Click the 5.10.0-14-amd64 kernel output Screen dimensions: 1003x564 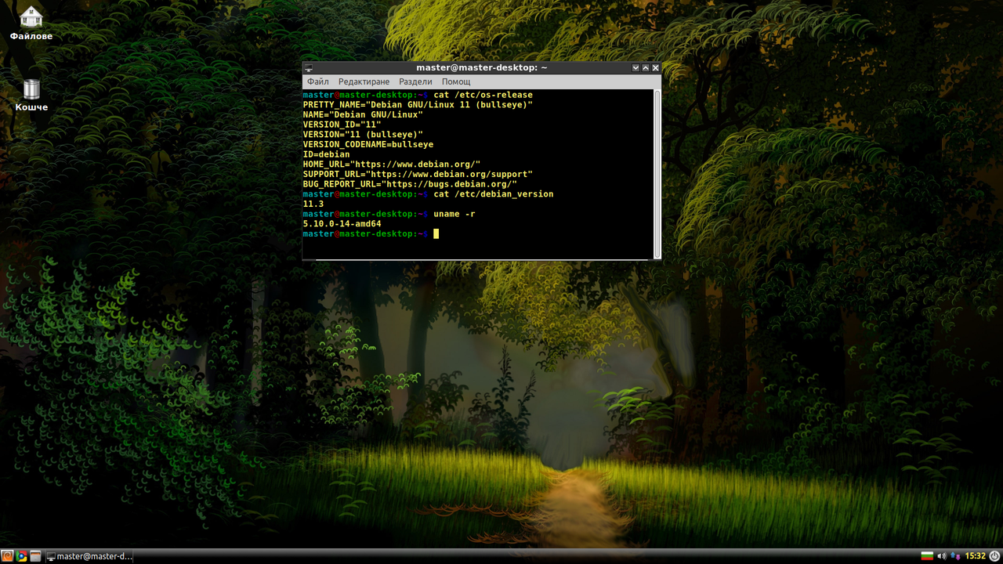342,224
